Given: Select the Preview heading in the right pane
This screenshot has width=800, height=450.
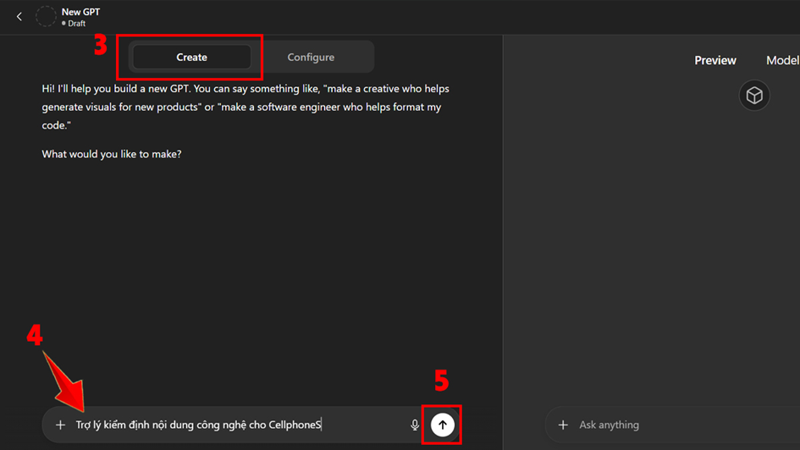Looking at the screenshot, I should click(x=715, y=60).
